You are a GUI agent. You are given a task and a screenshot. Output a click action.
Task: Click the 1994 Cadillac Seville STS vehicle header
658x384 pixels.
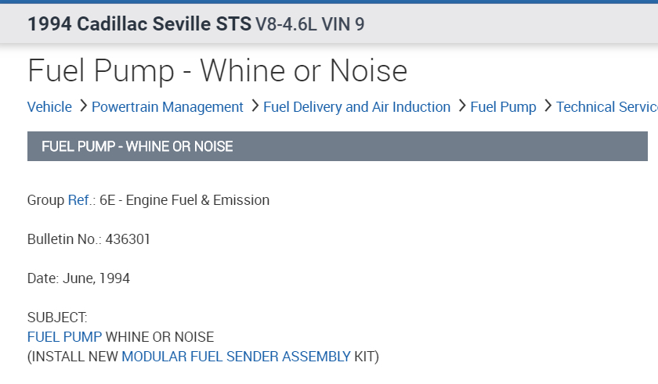click(139, 24)
